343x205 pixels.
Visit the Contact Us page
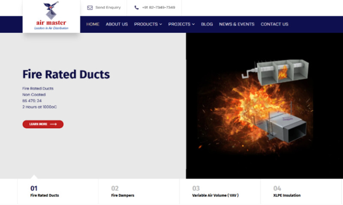(x=274, y=24)
